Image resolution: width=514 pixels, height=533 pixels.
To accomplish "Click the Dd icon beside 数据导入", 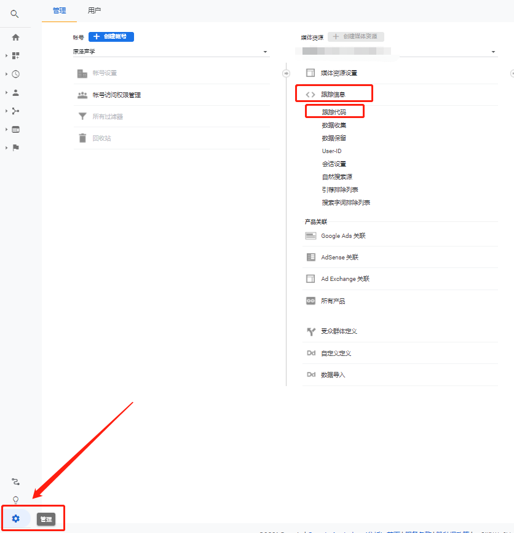I will pyautogui.click(x=311, y=374).
